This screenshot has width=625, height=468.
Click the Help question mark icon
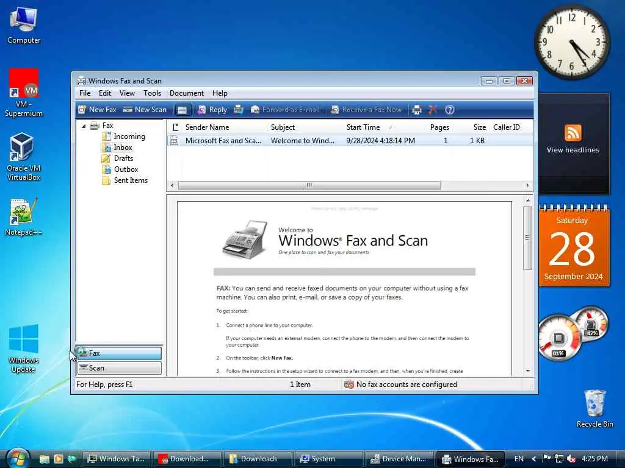(450, 110)
